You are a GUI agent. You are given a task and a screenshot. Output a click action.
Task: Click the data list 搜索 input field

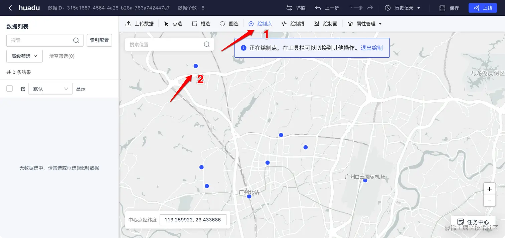click(x=45, y=40)
